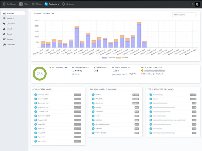The height and width of the screenshot is (151, 202).
Task: Select Statistics in the sidebar menu
Action: (13, 14)
